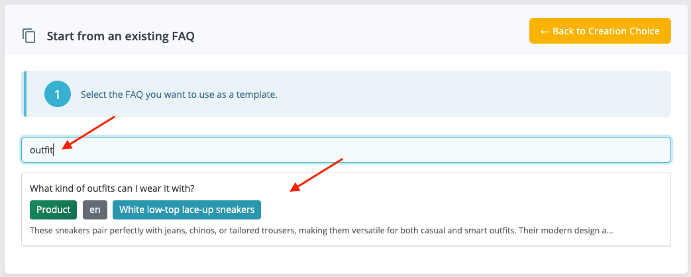
Task: Click the gray "en" language tag
Action: point(95,210)
